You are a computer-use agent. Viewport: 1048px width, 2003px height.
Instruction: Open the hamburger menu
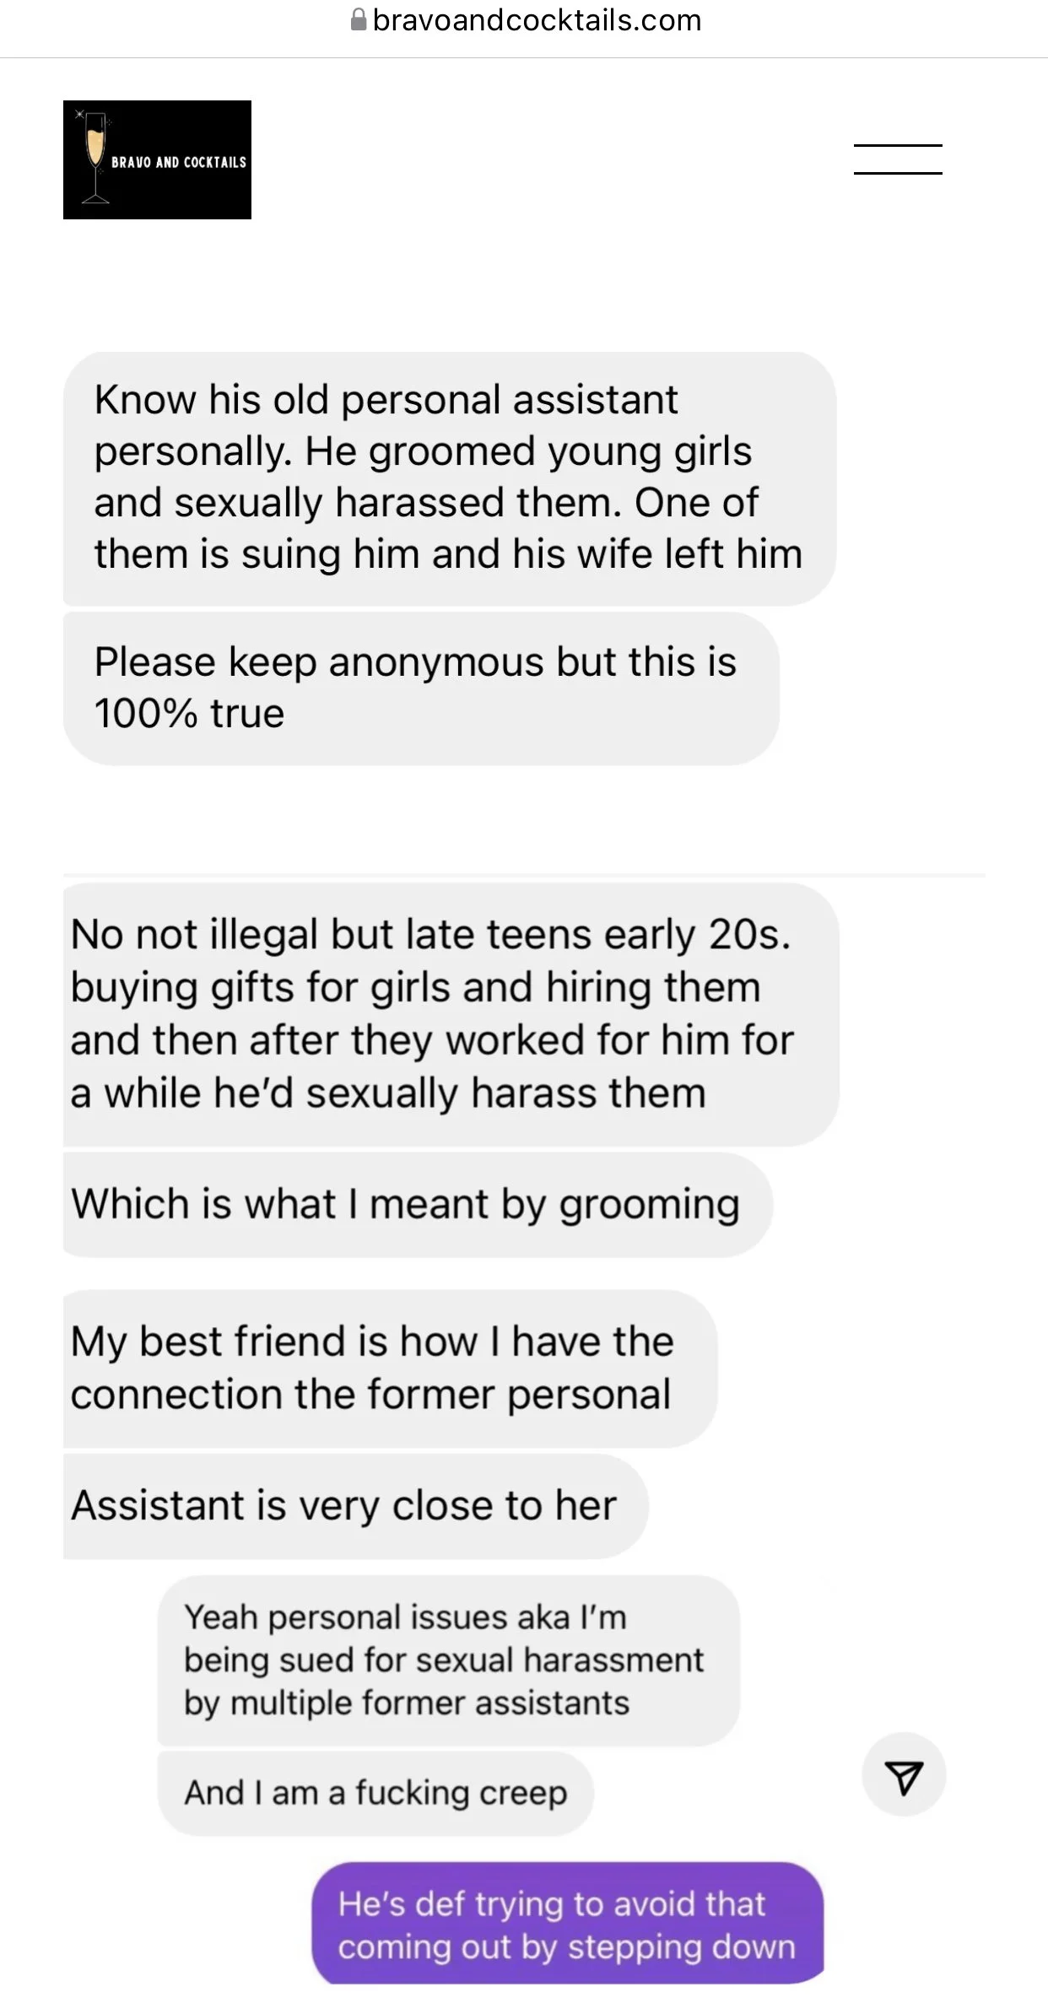[x=898, y=159]
